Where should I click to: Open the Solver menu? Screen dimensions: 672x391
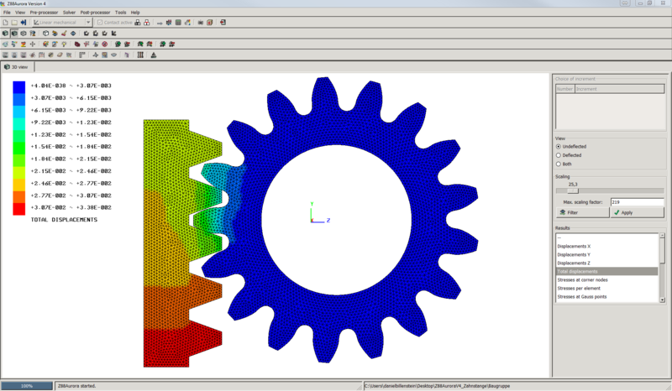(69, 13)
